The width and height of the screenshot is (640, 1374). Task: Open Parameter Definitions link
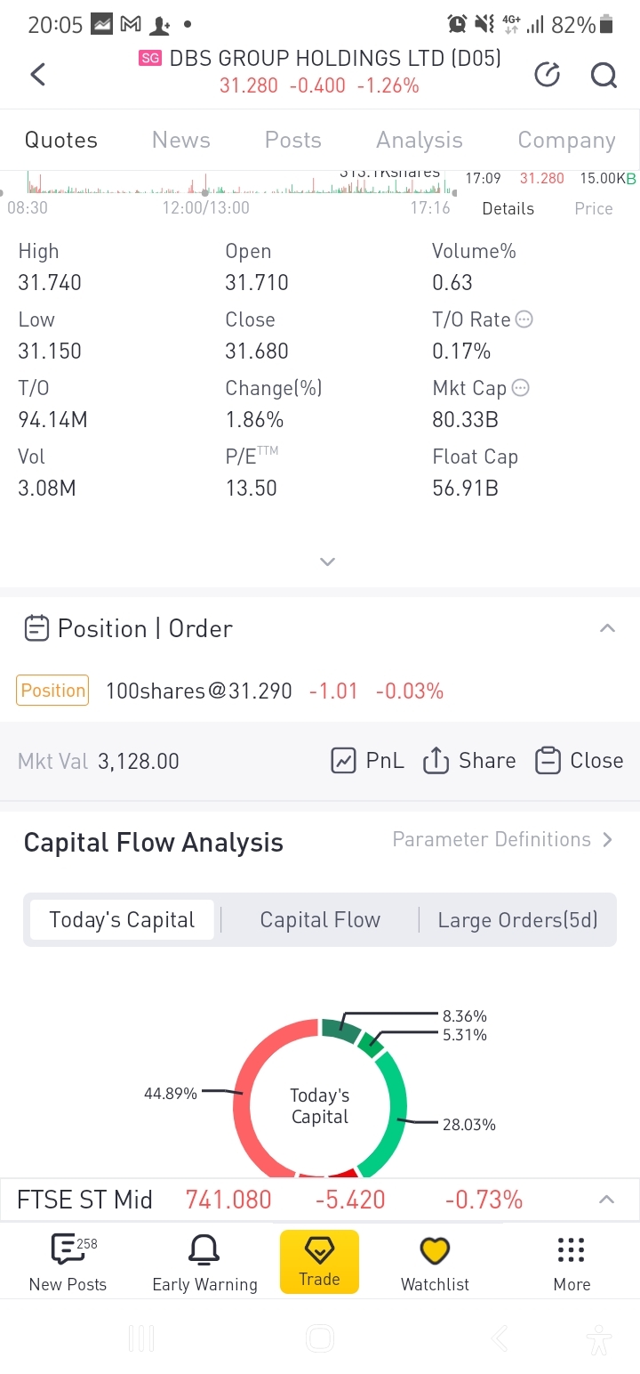502,839
